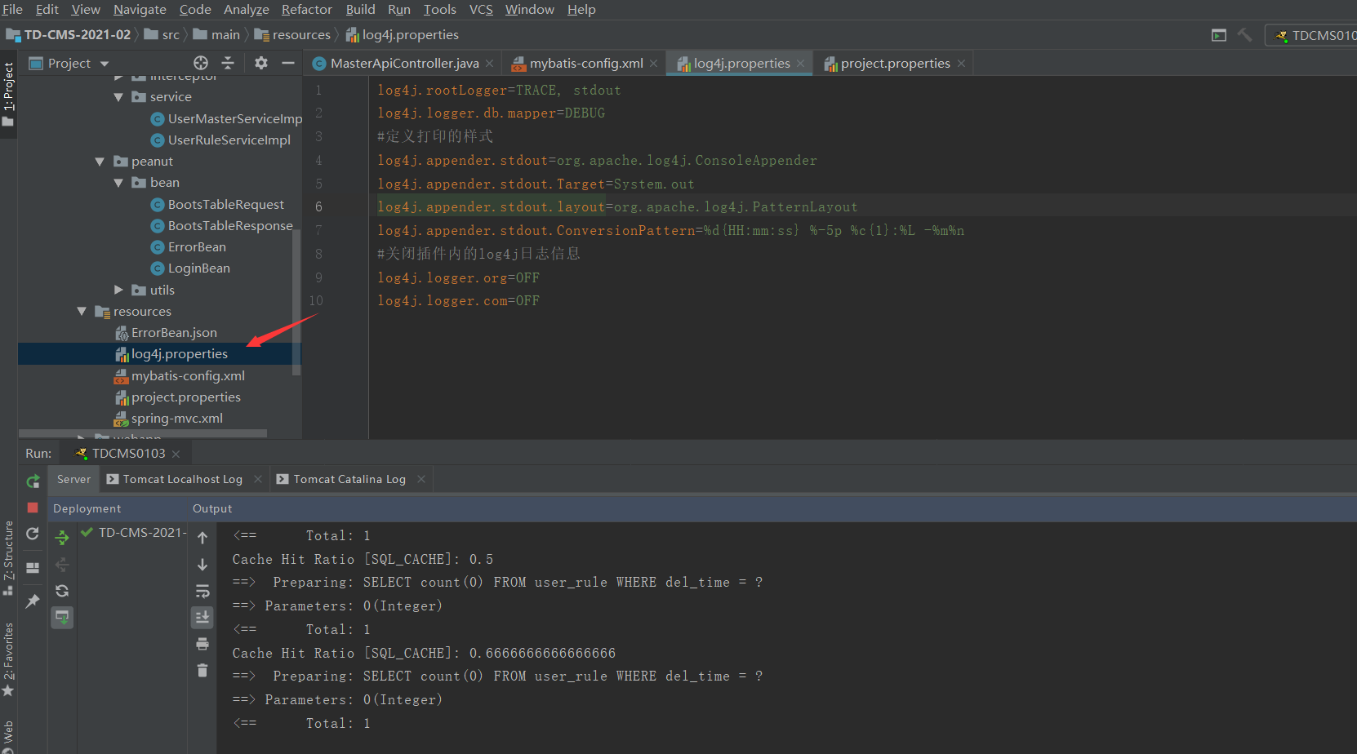Open the Analyze menu

247,9
